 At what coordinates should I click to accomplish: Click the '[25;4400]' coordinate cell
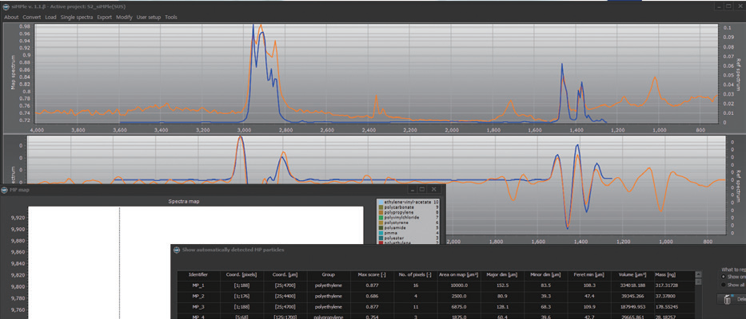[285, 296]
